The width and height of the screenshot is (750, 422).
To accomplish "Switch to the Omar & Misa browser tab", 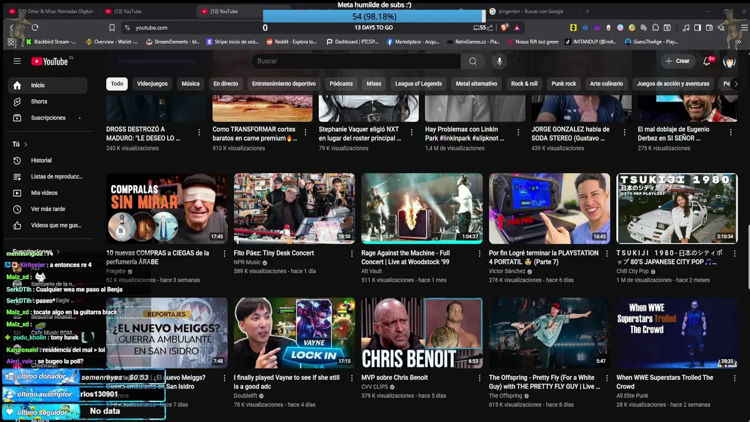I will pyautogui.click(x=52, y=11).
